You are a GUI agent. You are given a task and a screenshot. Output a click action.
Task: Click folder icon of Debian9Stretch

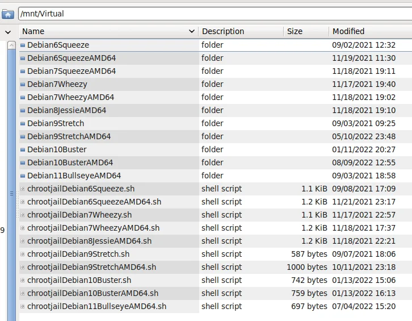coord(23,123)
